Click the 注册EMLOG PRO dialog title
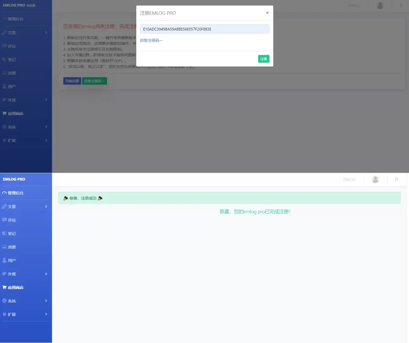The height and width of the screenshot is (343, 409). pyautogui.click(x=158, y=13)
